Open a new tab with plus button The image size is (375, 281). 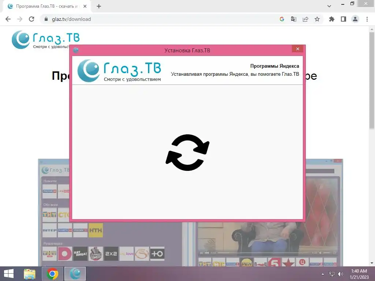click(x=99, y=6)
